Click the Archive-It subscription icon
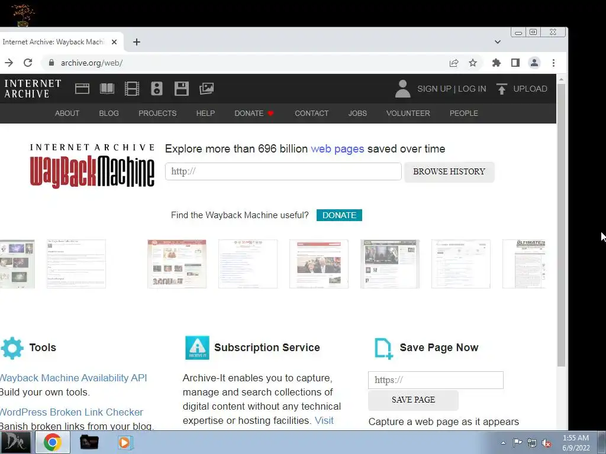The image size is (606, 454). [197, 348]
